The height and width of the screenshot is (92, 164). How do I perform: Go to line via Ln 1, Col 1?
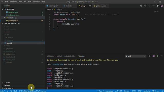coord(118,91)
